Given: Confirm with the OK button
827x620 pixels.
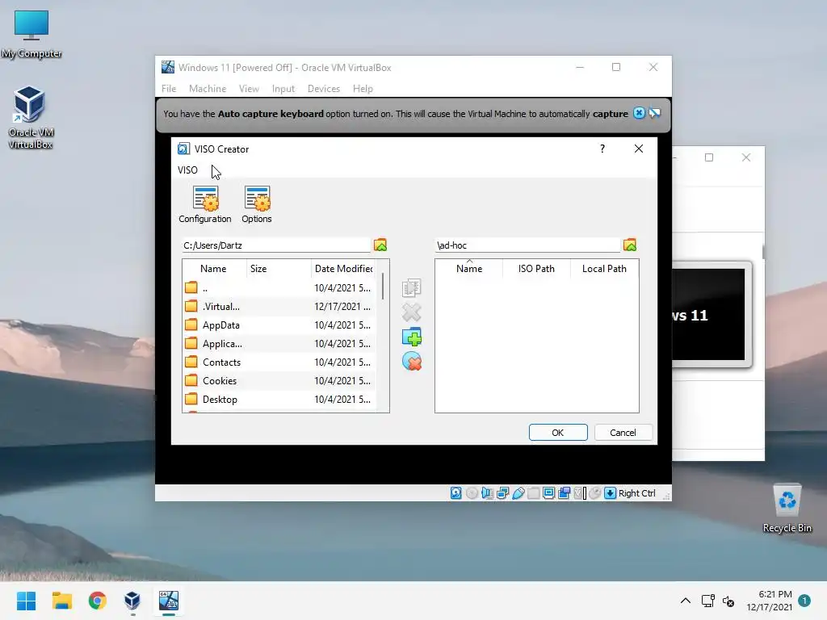Looking at the screenshot, I should (x=558, y=433).
